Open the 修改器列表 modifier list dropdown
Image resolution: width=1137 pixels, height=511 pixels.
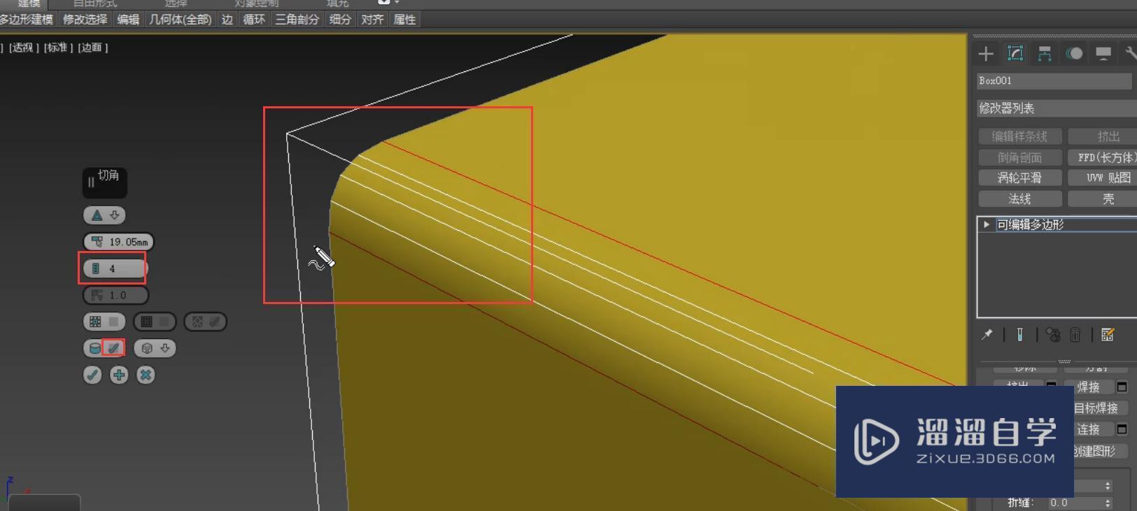pyautogui.click(x=1057, y=108)
